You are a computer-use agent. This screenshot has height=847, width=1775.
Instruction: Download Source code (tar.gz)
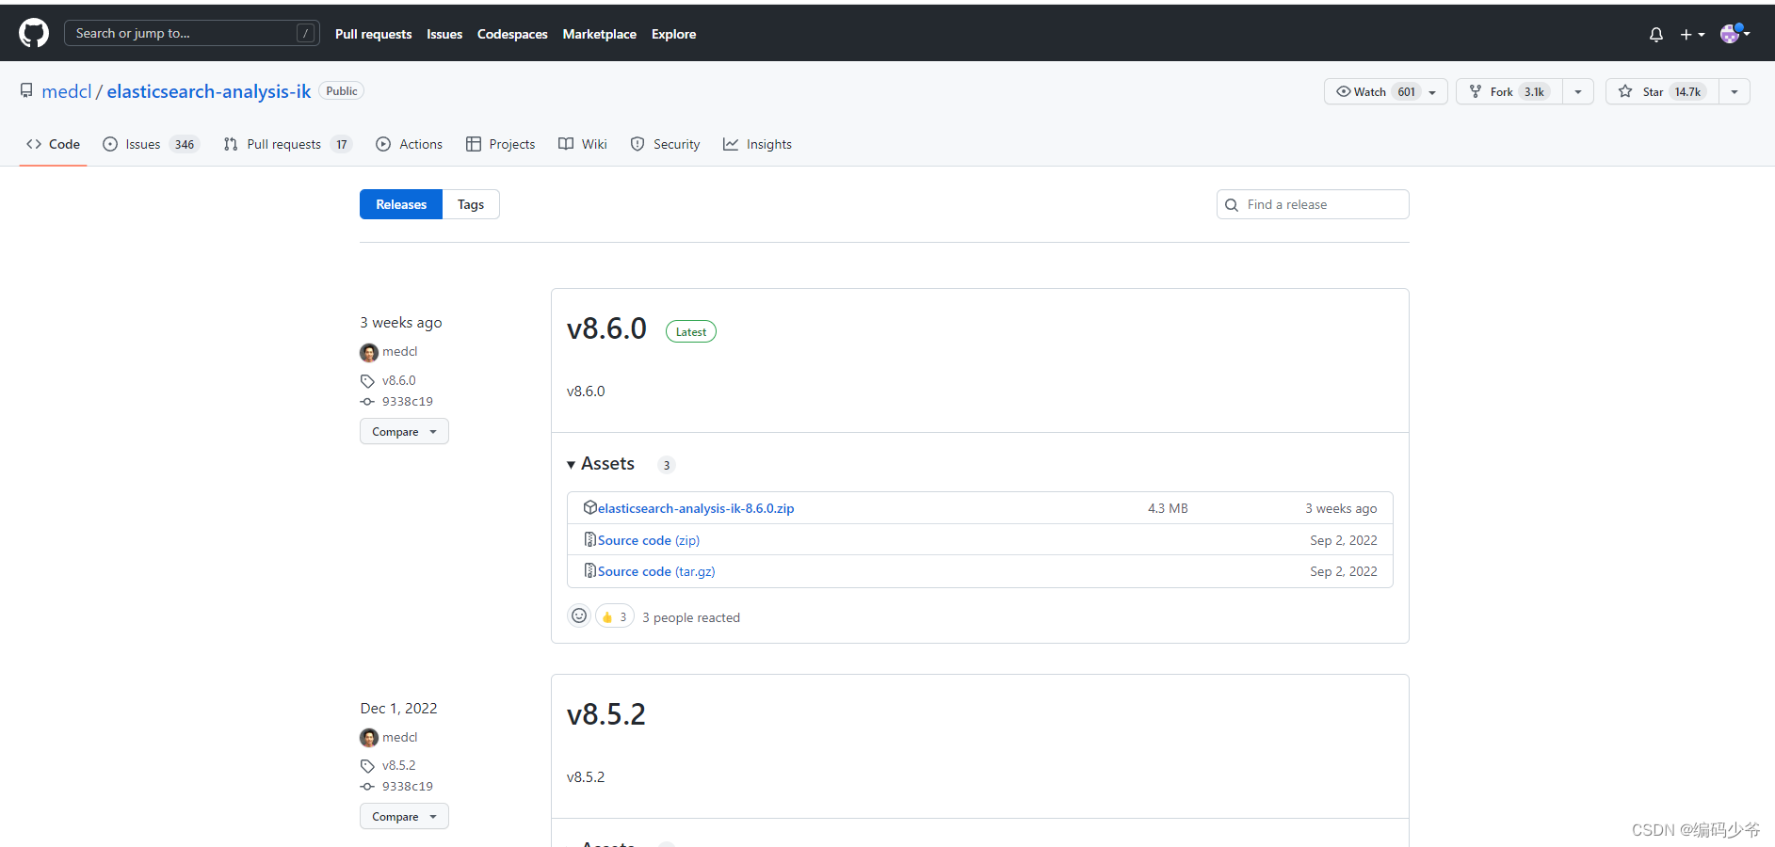(656, 571)
